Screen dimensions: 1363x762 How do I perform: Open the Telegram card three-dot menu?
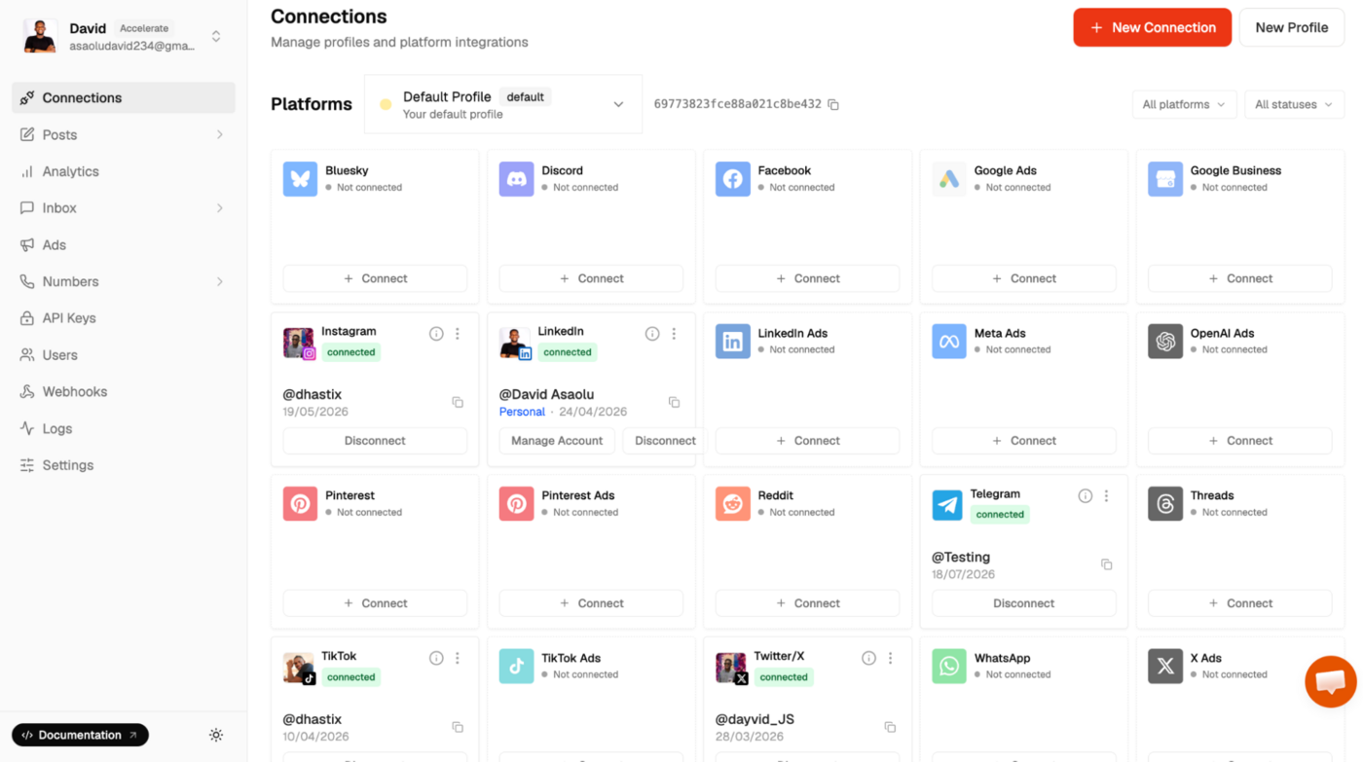pos(1106,496)
